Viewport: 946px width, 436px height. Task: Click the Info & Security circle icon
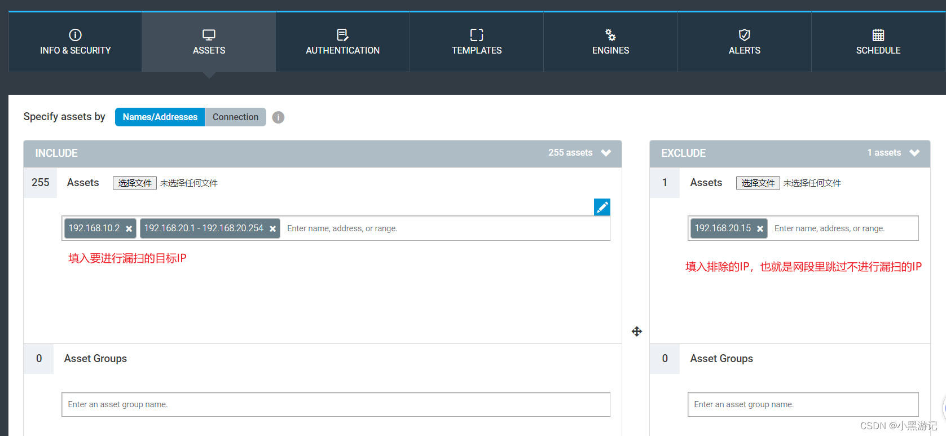point(75,35)
